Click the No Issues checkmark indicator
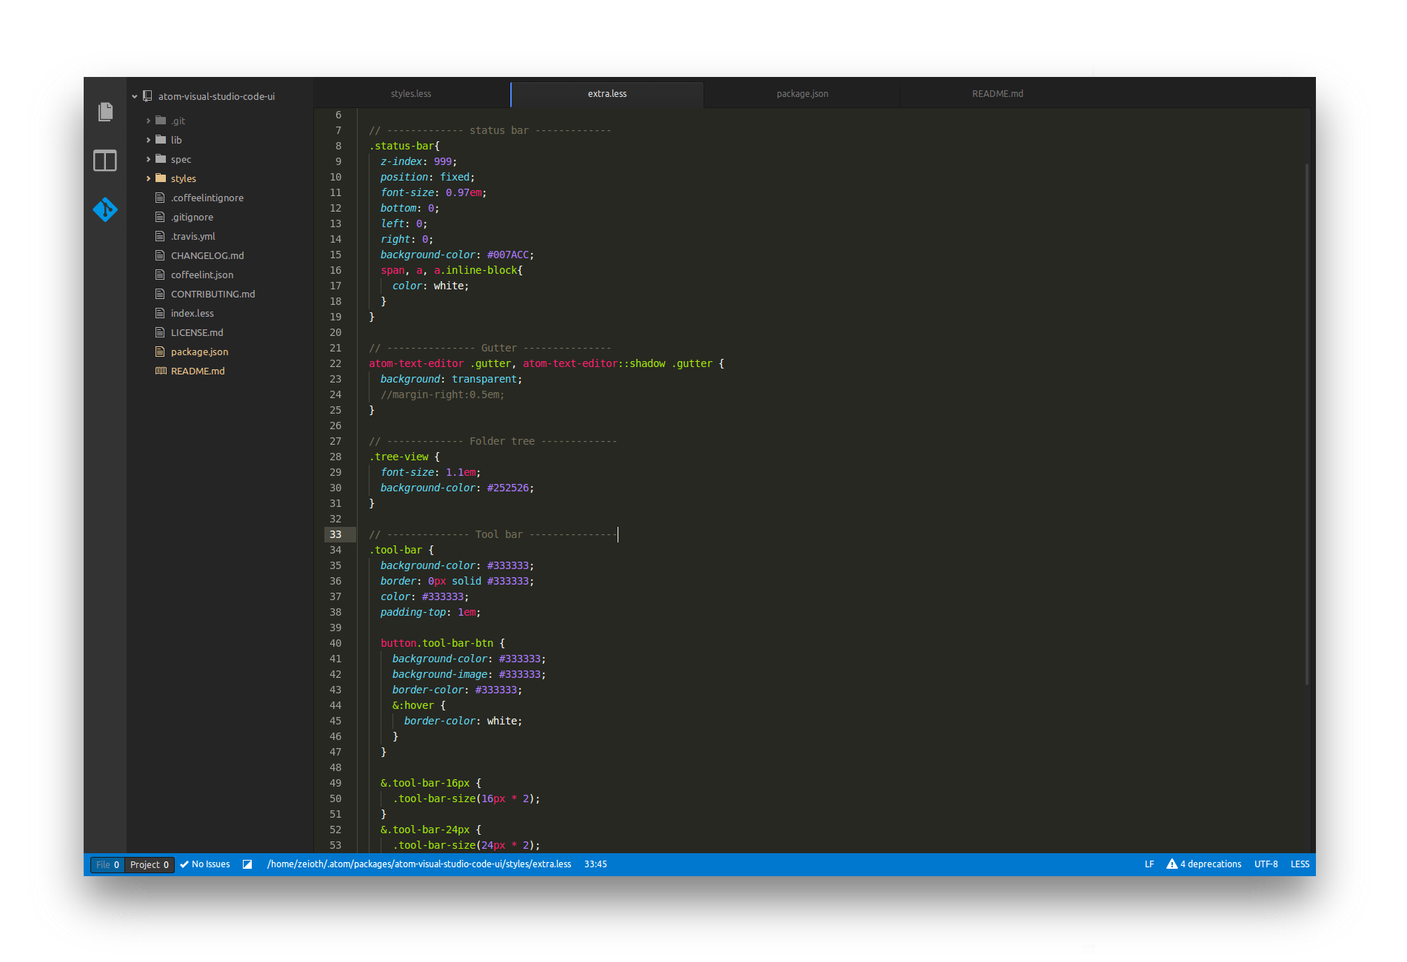Viewport: 1407px width, 962px height. (x=205, y=864)
